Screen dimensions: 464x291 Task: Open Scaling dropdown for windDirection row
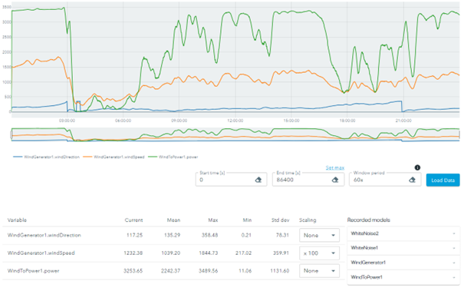click(319, 235)
